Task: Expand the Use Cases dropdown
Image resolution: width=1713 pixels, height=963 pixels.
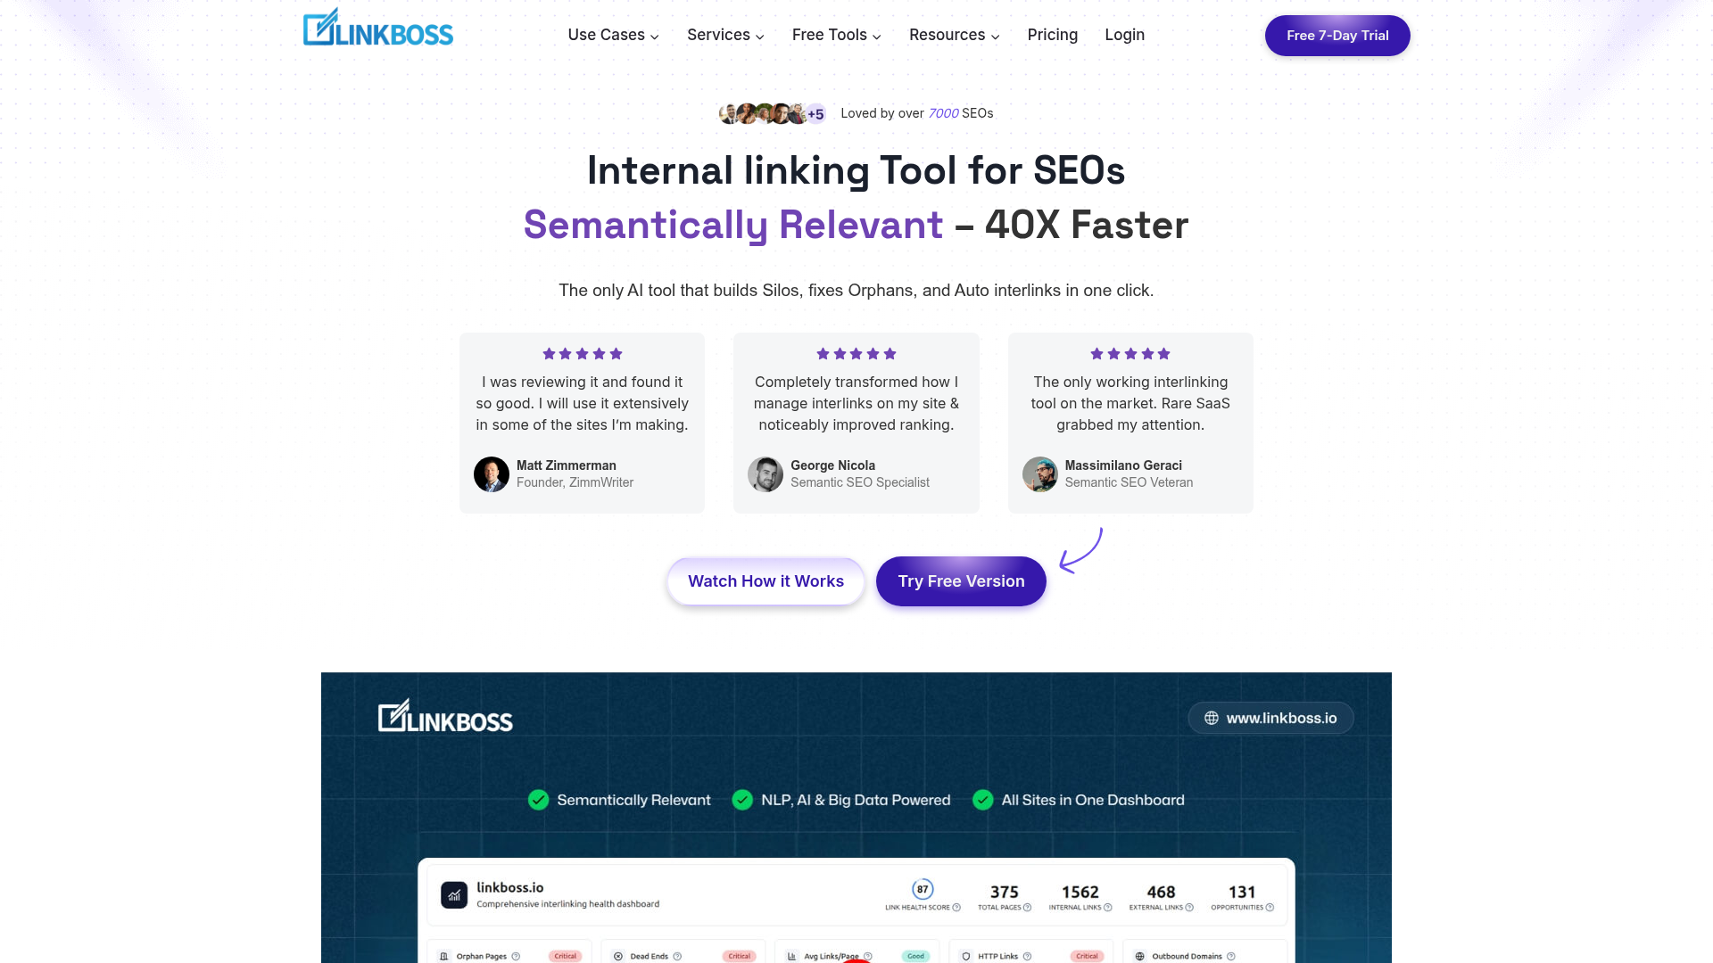Action: pos(614,35)
